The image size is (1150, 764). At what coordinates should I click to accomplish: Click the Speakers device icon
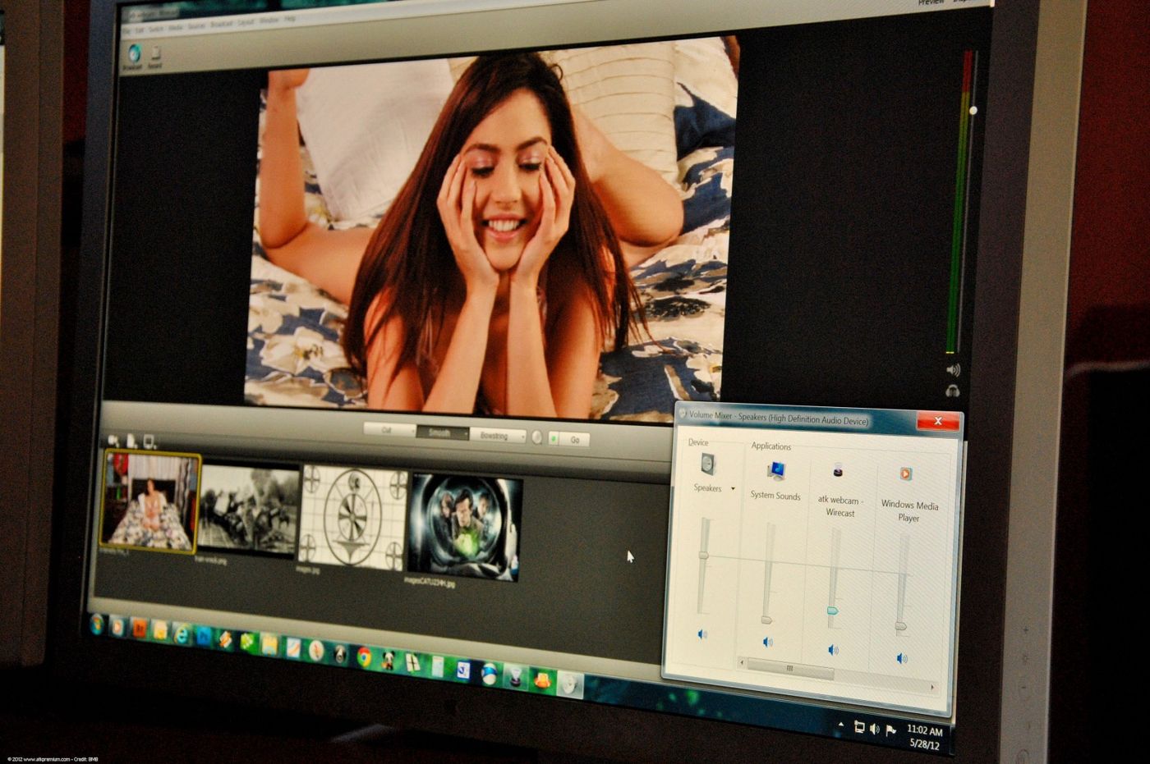(x=708, y=465)
